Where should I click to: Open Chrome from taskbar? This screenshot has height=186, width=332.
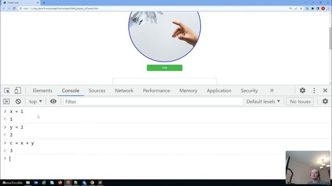click(92, 182)
